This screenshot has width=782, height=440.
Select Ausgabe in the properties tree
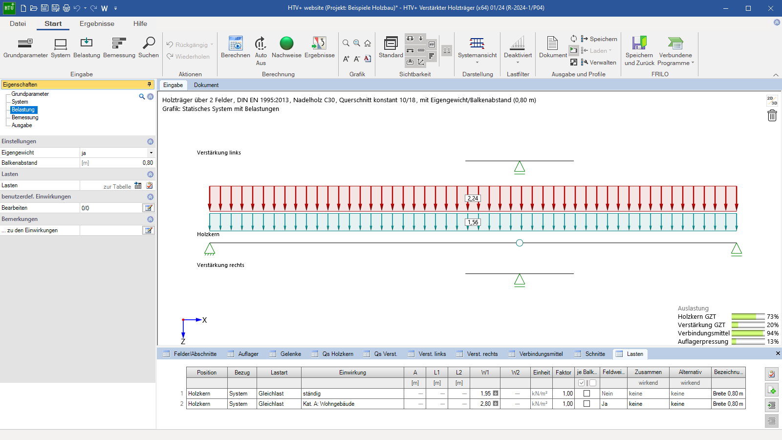pyautogui.click(x=22, y=125)
